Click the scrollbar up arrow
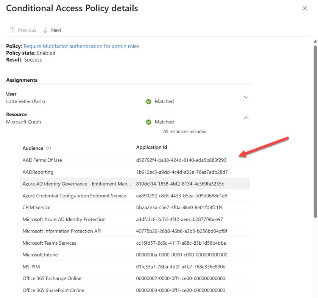This screenshot has height=298, width=318. click(x=315, y=41)
